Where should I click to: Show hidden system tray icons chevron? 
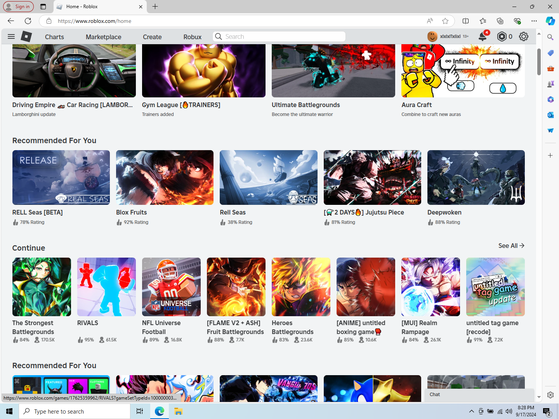tap(471, 411)
